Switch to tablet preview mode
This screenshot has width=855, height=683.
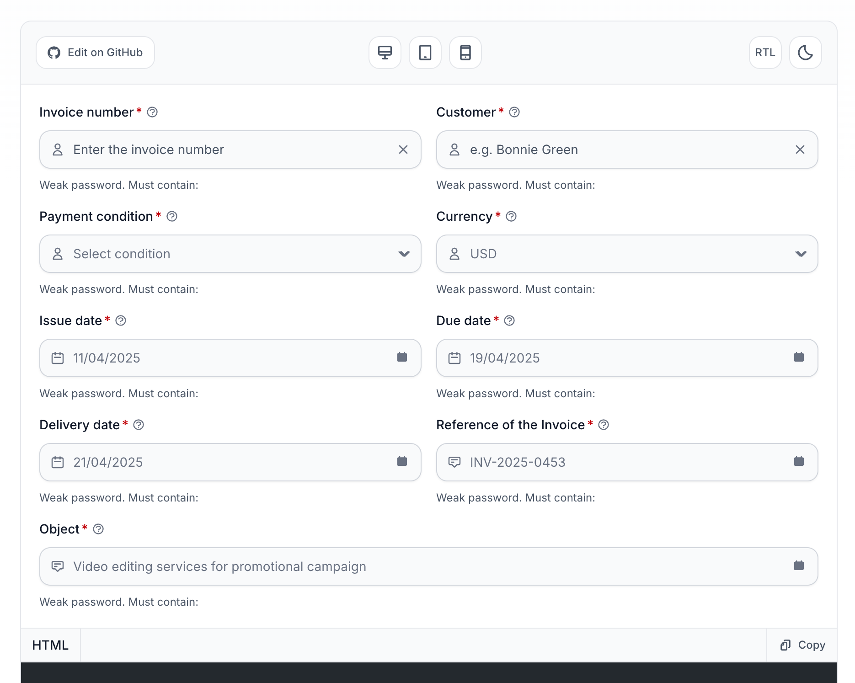click(x=425, y=53)
